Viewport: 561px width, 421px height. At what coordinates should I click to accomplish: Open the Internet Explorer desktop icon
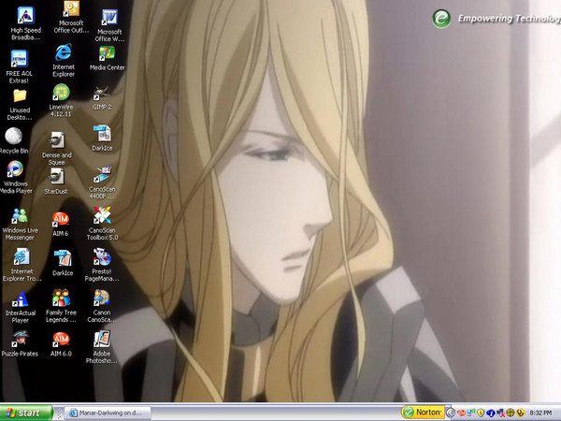point(64,60)
